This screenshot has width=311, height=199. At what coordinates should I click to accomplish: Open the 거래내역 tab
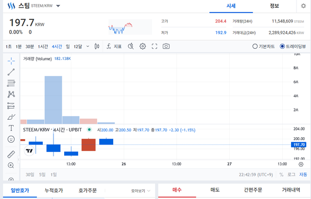[291, 190]
